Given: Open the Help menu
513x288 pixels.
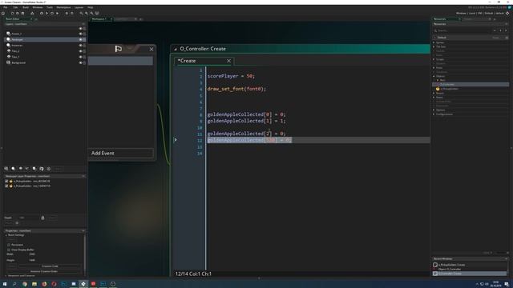Looking at the screenshot, I should [x=91, y=7].
